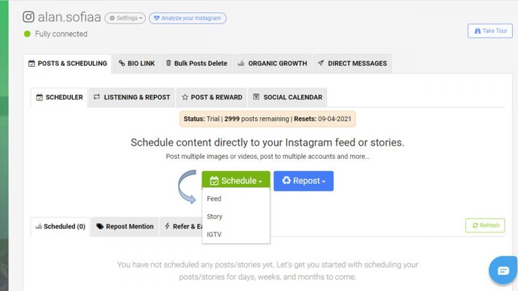Click the green Fully connected status dot
Viewport: 518px width, 291px height.
click(x=27, y=34)
